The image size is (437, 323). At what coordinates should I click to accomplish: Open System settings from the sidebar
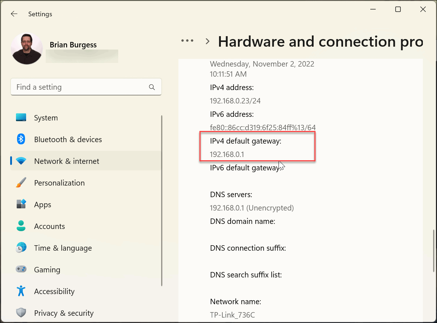coord(46,117)
